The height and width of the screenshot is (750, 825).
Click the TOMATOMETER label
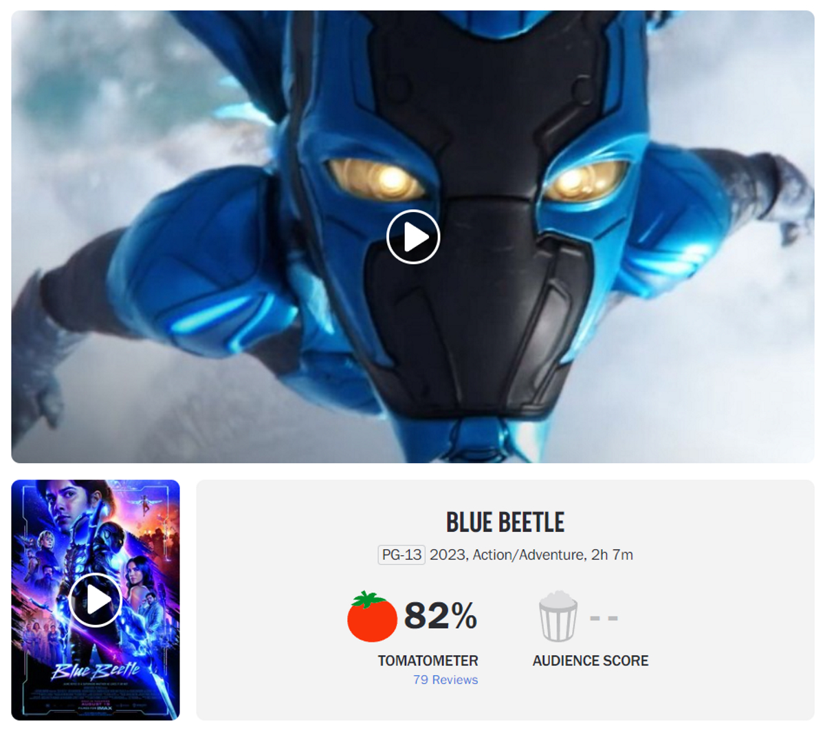point(428,661)
